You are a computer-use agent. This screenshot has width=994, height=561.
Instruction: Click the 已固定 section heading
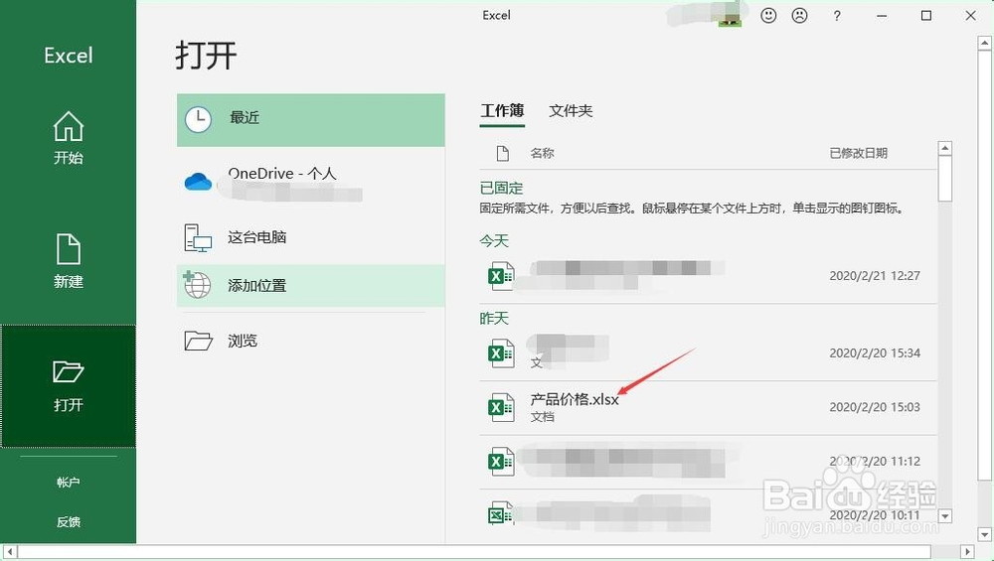pos(501,188)
